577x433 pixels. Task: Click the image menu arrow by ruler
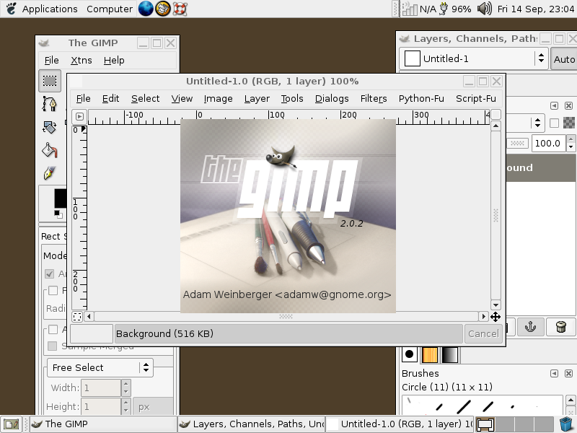pos(79,117)
